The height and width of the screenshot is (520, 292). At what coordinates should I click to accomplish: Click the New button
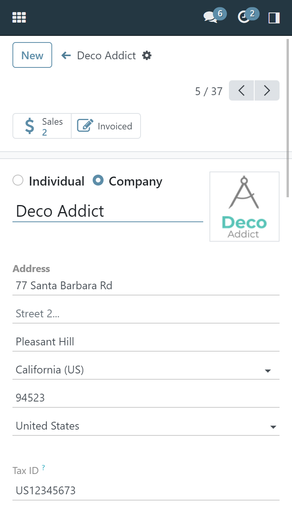click(x=32, y=55)
